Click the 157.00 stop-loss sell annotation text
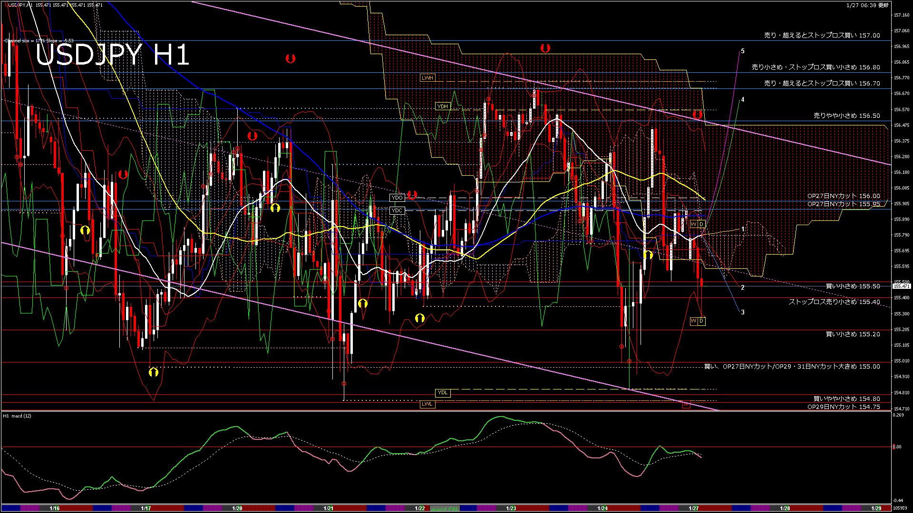 click(x=822, y=35)
